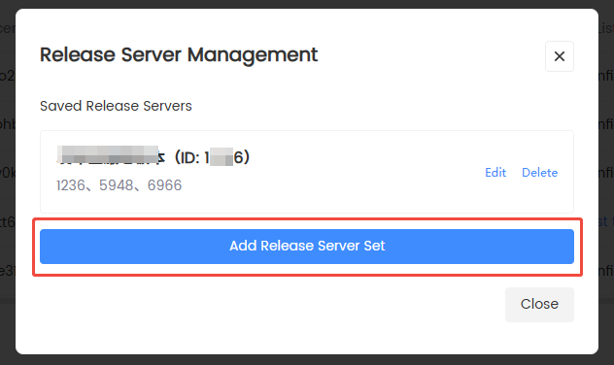The width and height of the screenshot is (614, 365).
Task: Click the Release Server Management title
Action: [x=179, y=54]
